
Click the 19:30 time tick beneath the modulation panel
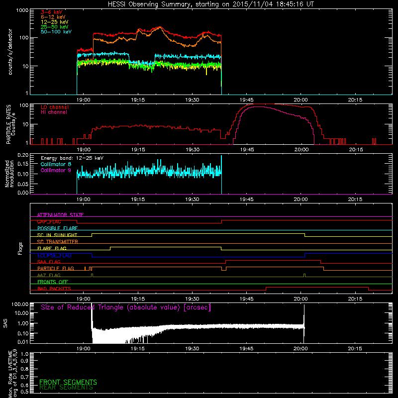(192, 199)
